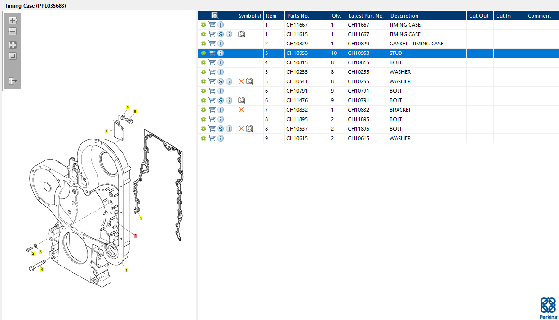
Task: Click part number CH10537
Action: tap(297, 129)
